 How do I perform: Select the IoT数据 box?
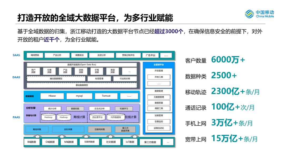pos(130,142)
